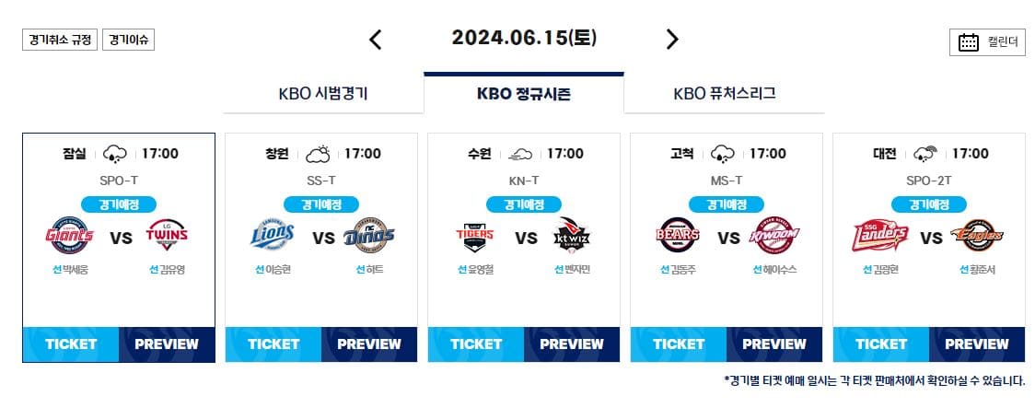1035x408 pixels.
Task: Select the Kiwoom Heroes logo
Action: pos(775,236)
